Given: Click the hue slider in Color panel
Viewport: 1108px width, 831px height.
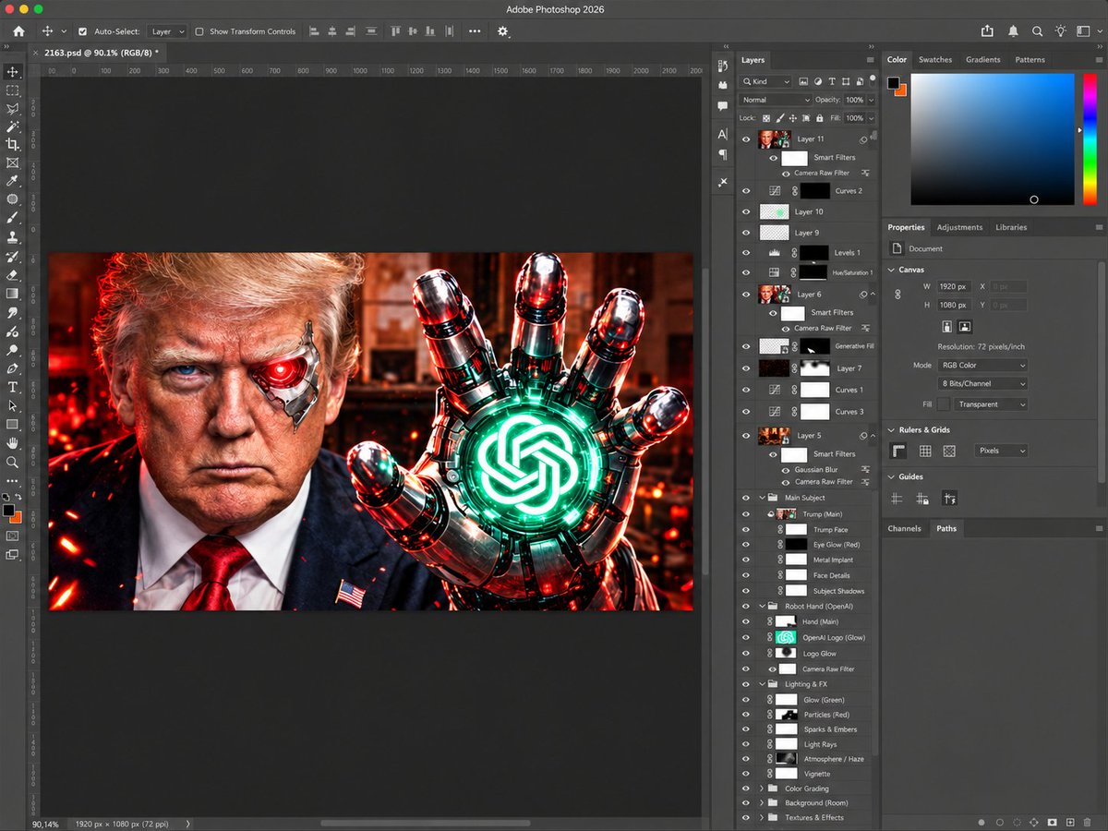Looking at the screenshot, I should tap(1090, 138).
